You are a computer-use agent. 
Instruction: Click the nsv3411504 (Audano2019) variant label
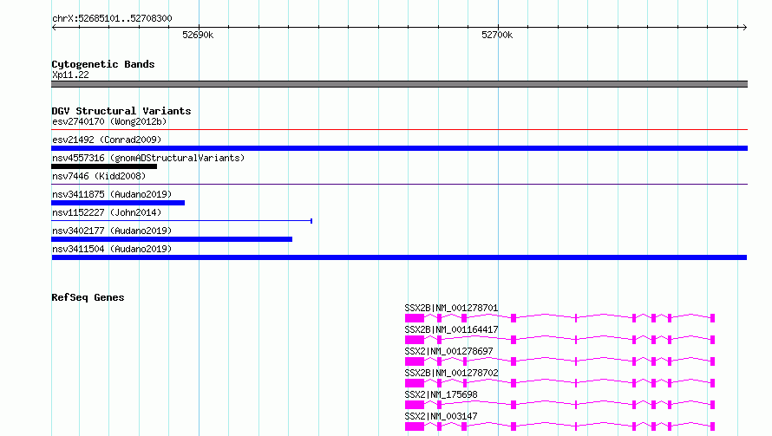click(x=112, y=249)
